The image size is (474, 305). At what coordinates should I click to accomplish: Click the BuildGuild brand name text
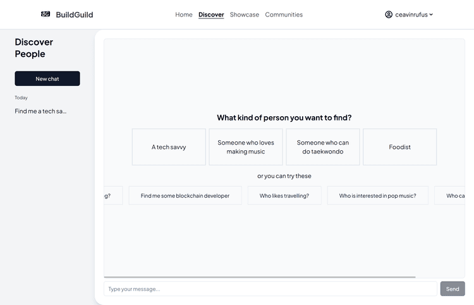[75, 15]
